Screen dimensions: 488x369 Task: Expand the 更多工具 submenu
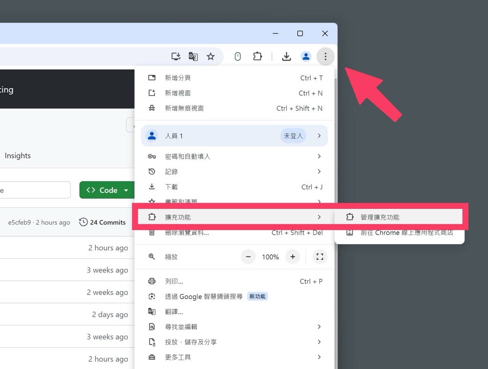234,357
